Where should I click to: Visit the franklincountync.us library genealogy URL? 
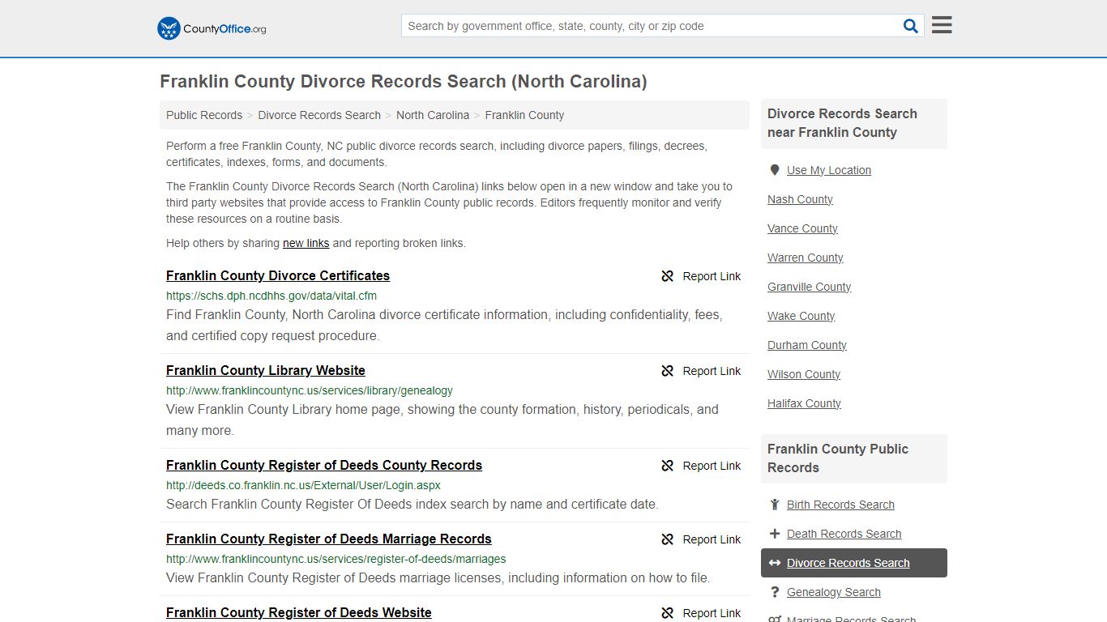coord(310,390)
